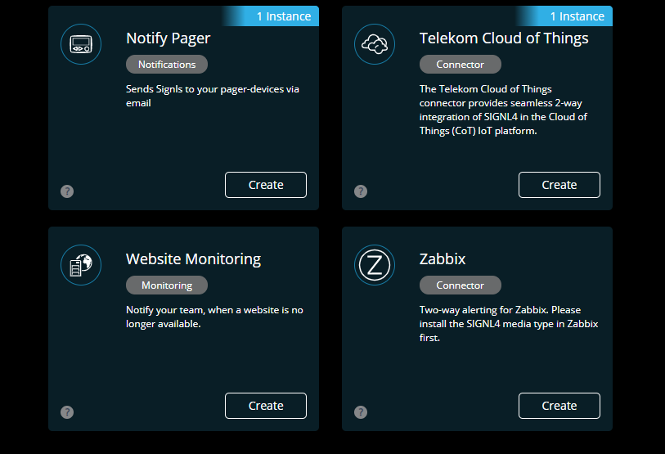Image resolution: width=665 pixels, height=454 pixels.
Task: Click 'Sends Signls to your pager-devices' description
Action: (x=213, y=96)
